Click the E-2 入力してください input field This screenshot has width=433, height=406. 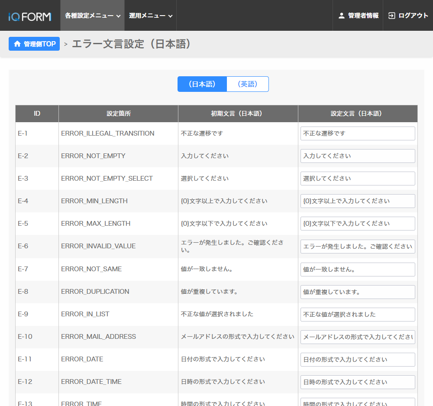pyautogui.click(x=358, y=156)
